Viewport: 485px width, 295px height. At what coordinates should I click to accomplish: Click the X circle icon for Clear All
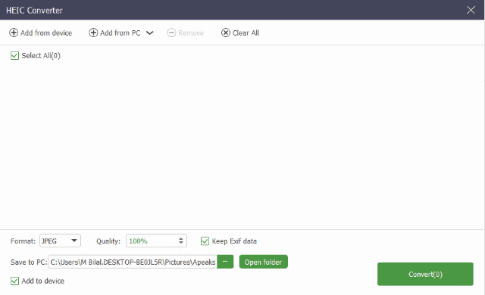tap(226, 33)
